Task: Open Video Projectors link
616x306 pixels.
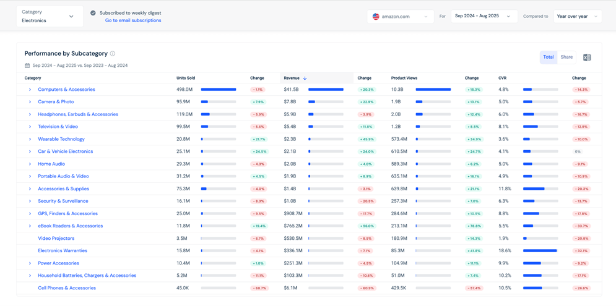Action: tap(56, 239)
